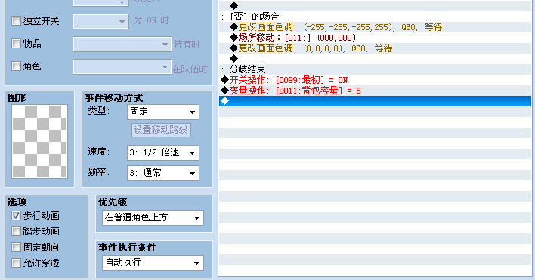535x280 pixels.
Task: Open the 频率 dropdown showing 通常
Action: (163, 173)
